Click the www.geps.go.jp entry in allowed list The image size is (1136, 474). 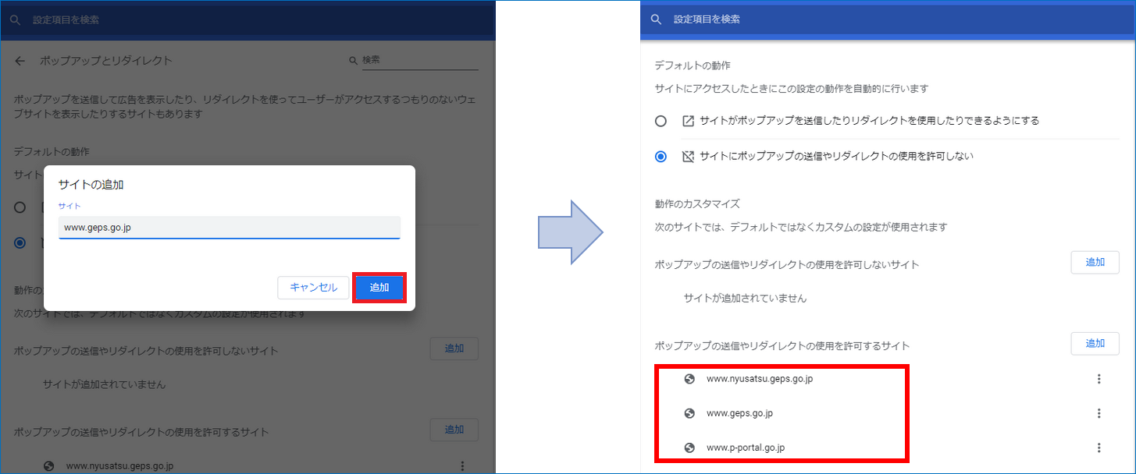coord(739,413)
